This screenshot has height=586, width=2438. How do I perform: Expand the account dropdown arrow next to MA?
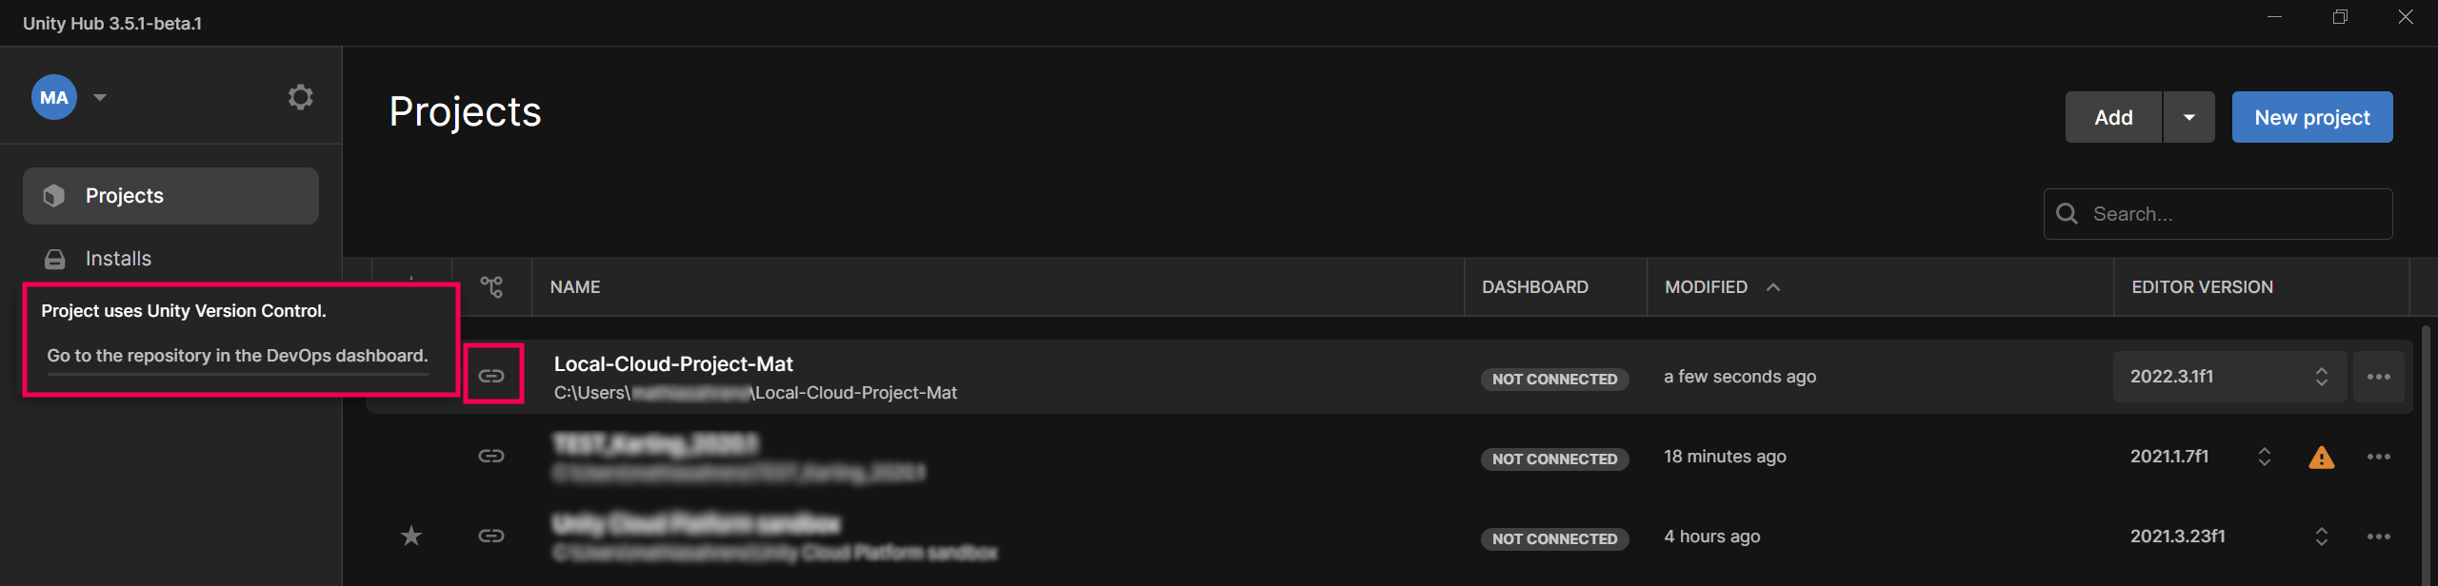100,97
